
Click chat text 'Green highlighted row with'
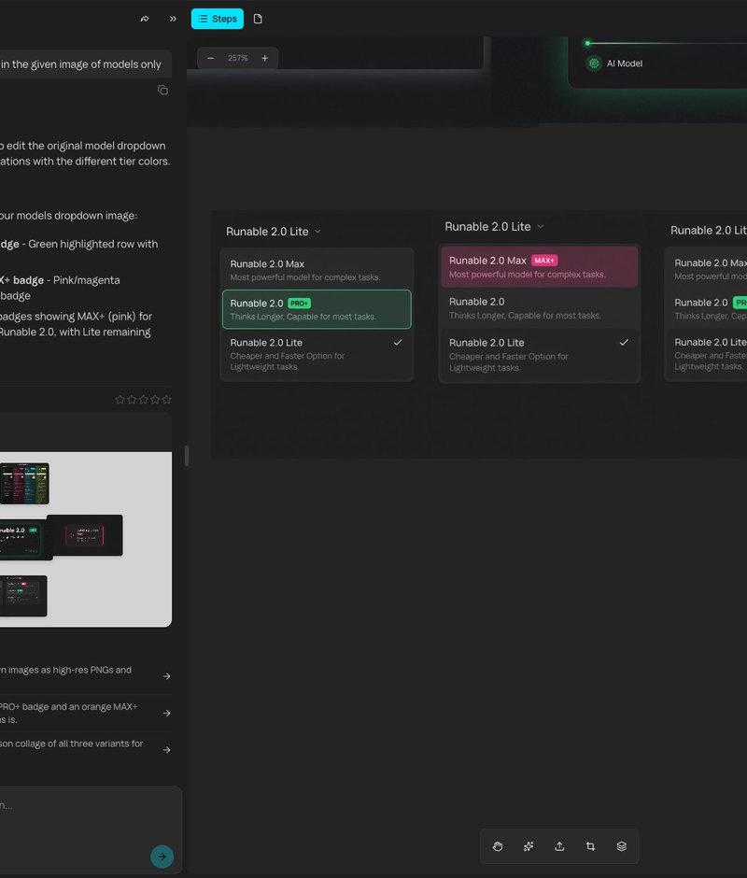point(93,244)
